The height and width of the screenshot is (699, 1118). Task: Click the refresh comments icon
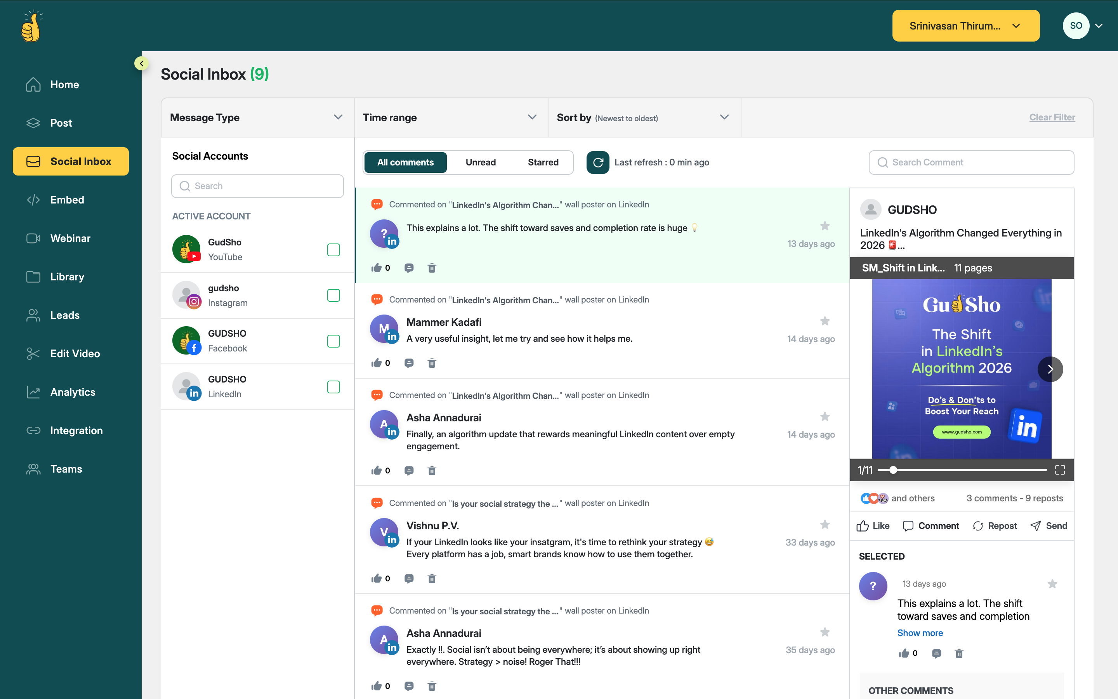pyautogui.click(x=597, y=162)
